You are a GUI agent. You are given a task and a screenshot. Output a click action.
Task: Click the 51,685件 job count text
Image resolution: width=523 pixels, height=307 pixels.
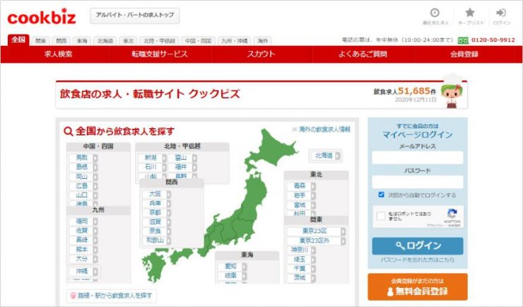(x=417, y=91)
